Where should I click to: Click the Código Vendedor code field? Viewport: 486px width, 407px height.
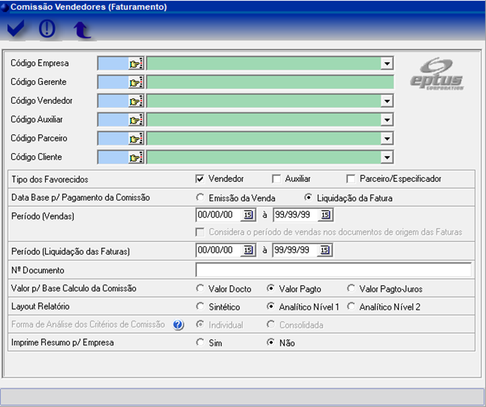tap(113, 101)
